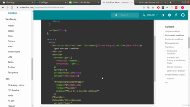
Task: Open Material Icons page in sidebar
Action: click(14, 52)
